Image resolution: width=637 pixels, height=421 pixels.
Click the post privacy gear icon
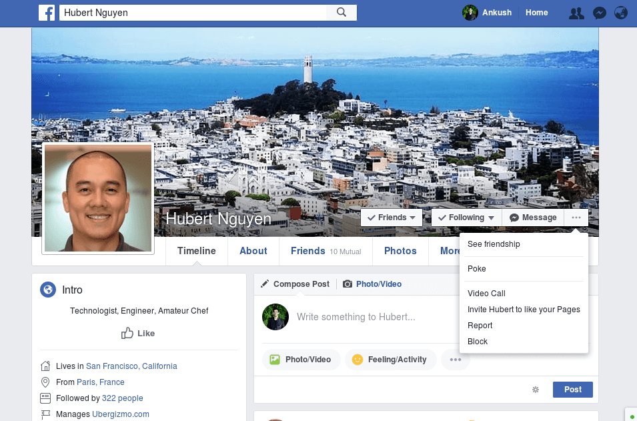pyautogui.click(x=536, y=389)
